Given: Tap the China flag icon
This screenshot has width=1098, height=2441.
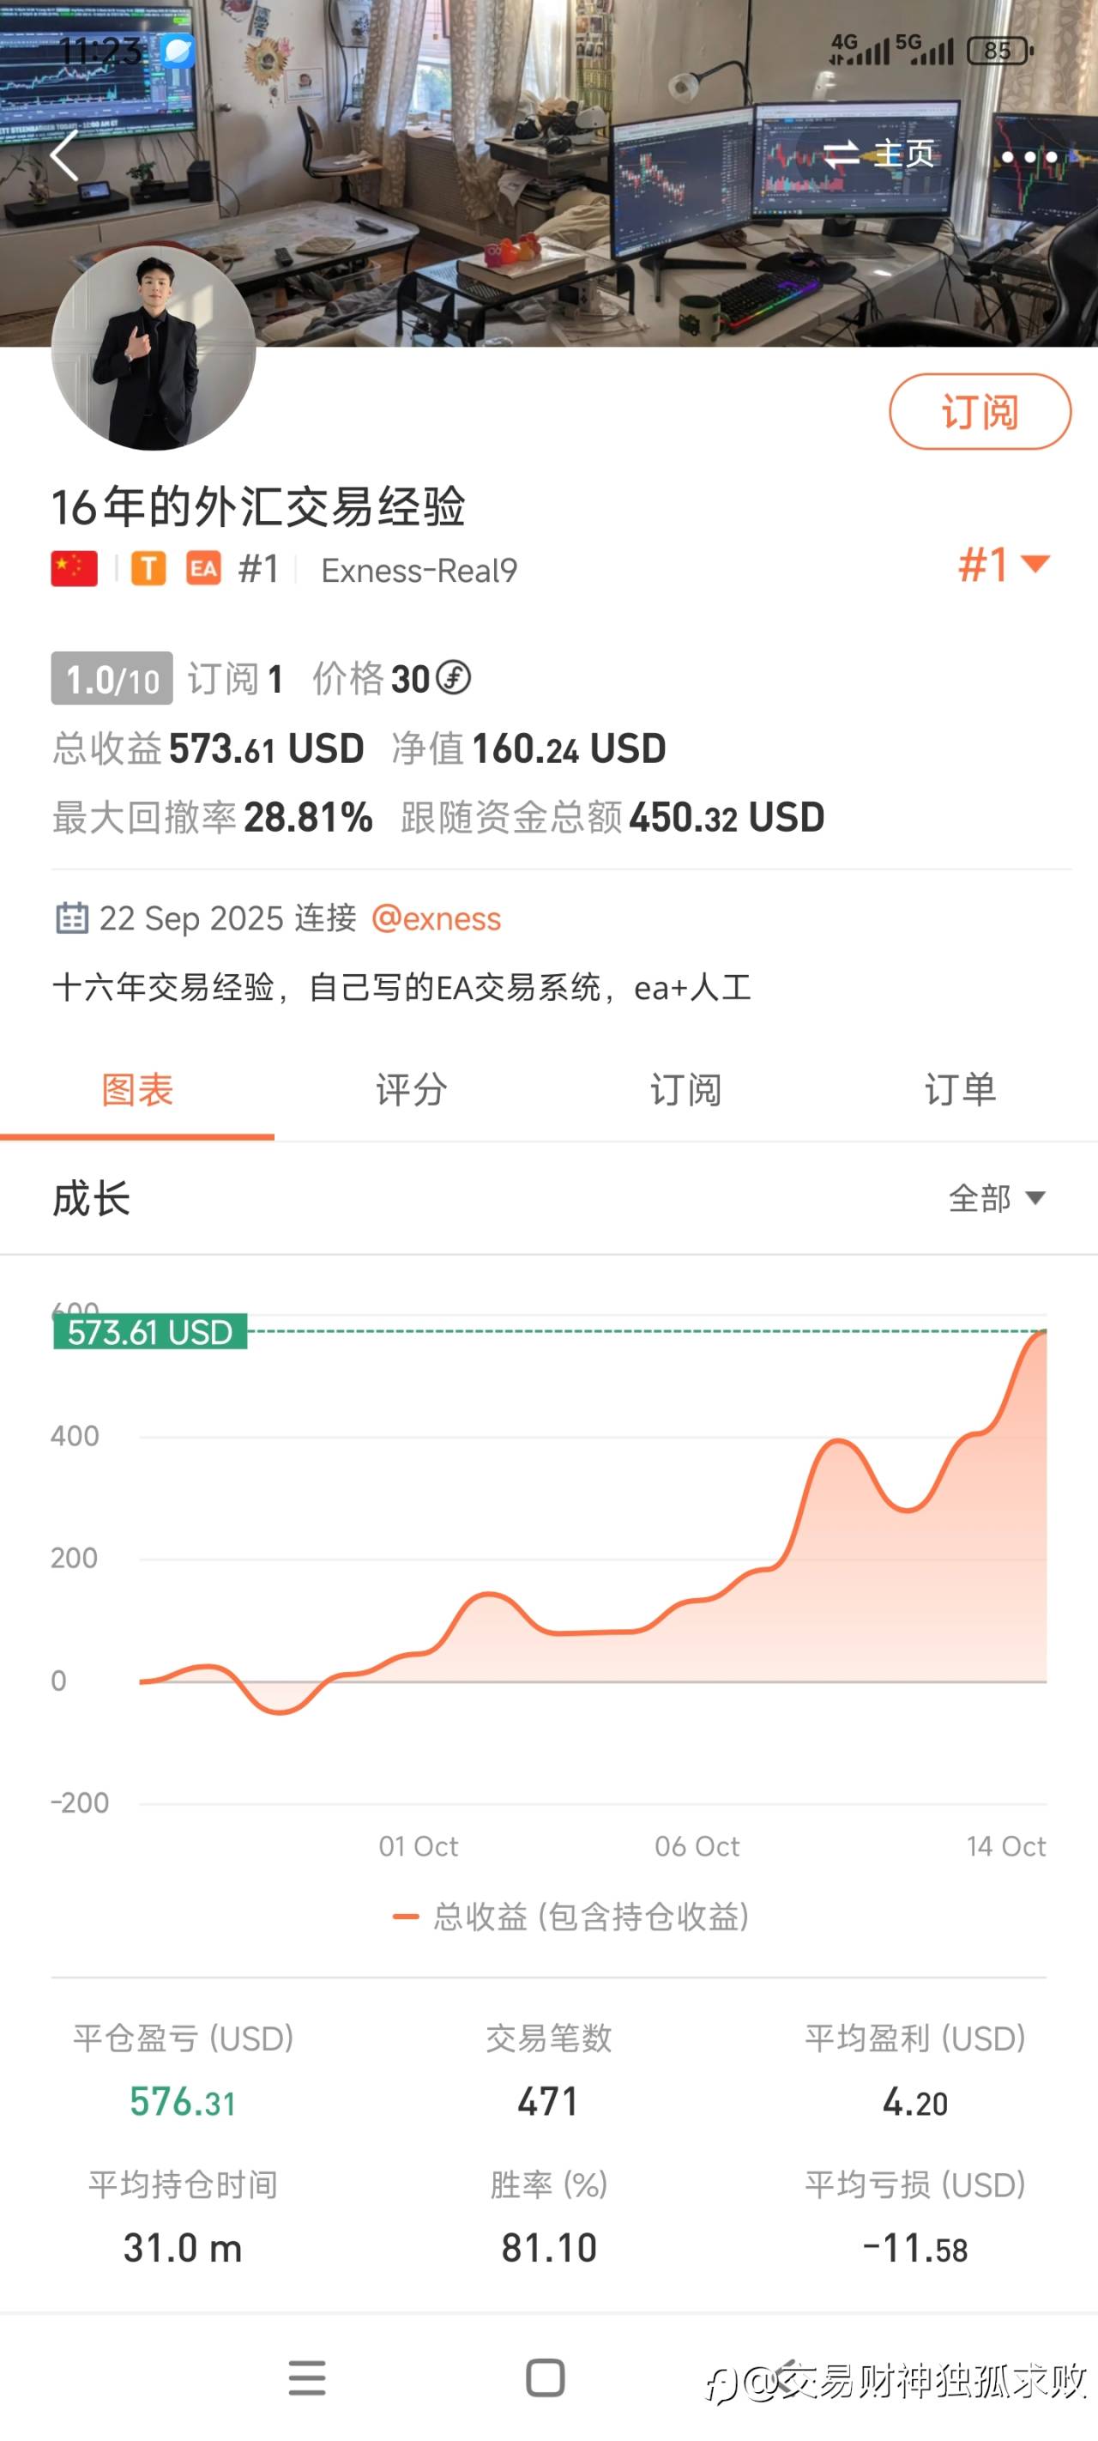Looking at the screenshot, I should pos(74,568).
